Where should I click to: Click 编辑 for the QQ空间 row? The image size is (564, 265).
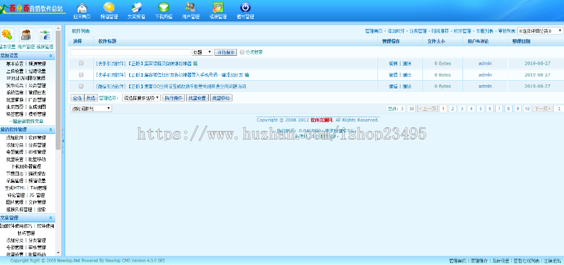393,86
